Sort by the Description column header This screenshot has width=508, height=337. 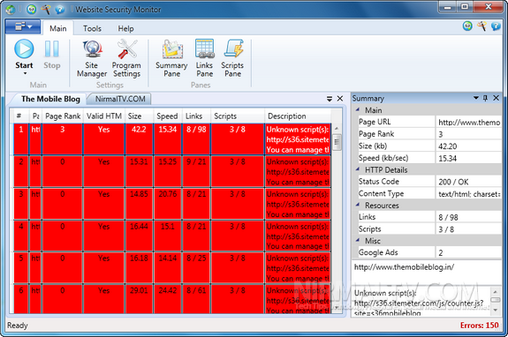[298, 116]
